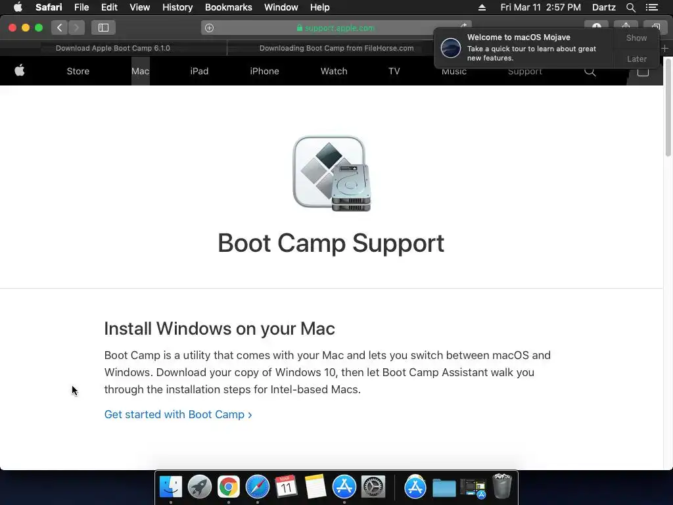673x505 pixels.
Task: Click the support.apple.com address field
Action: (336, 28)
